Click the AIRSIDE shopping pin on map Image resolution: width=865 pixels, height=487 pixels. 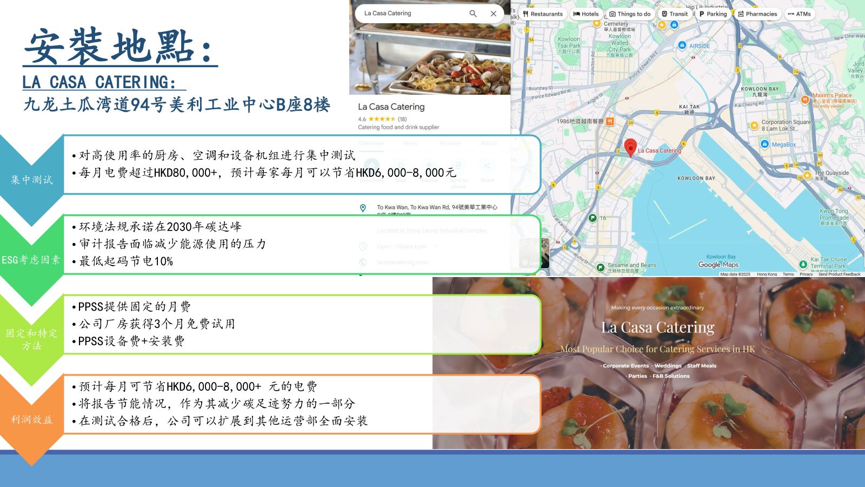682,45
